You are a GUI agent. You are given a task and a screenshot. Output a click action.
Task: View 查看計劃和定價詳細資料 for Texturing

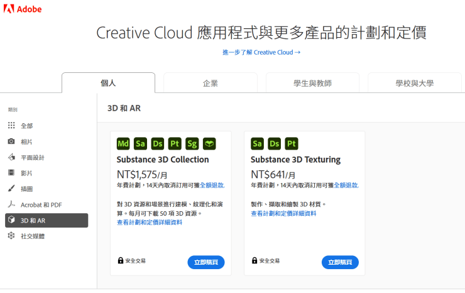(x=283, y=213)
